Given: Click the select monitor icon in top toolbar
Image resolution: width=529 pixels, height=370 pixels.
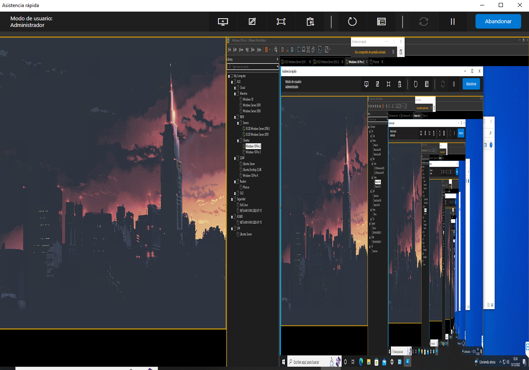Looking at the screenshot, I should click(x=223, y=22).
